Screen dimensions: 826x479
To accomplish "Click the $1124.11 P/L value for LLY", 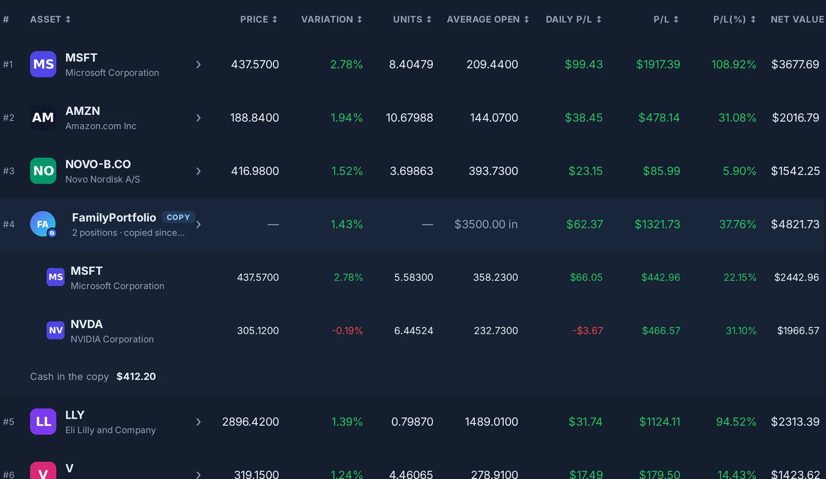I will click(660, 421).
